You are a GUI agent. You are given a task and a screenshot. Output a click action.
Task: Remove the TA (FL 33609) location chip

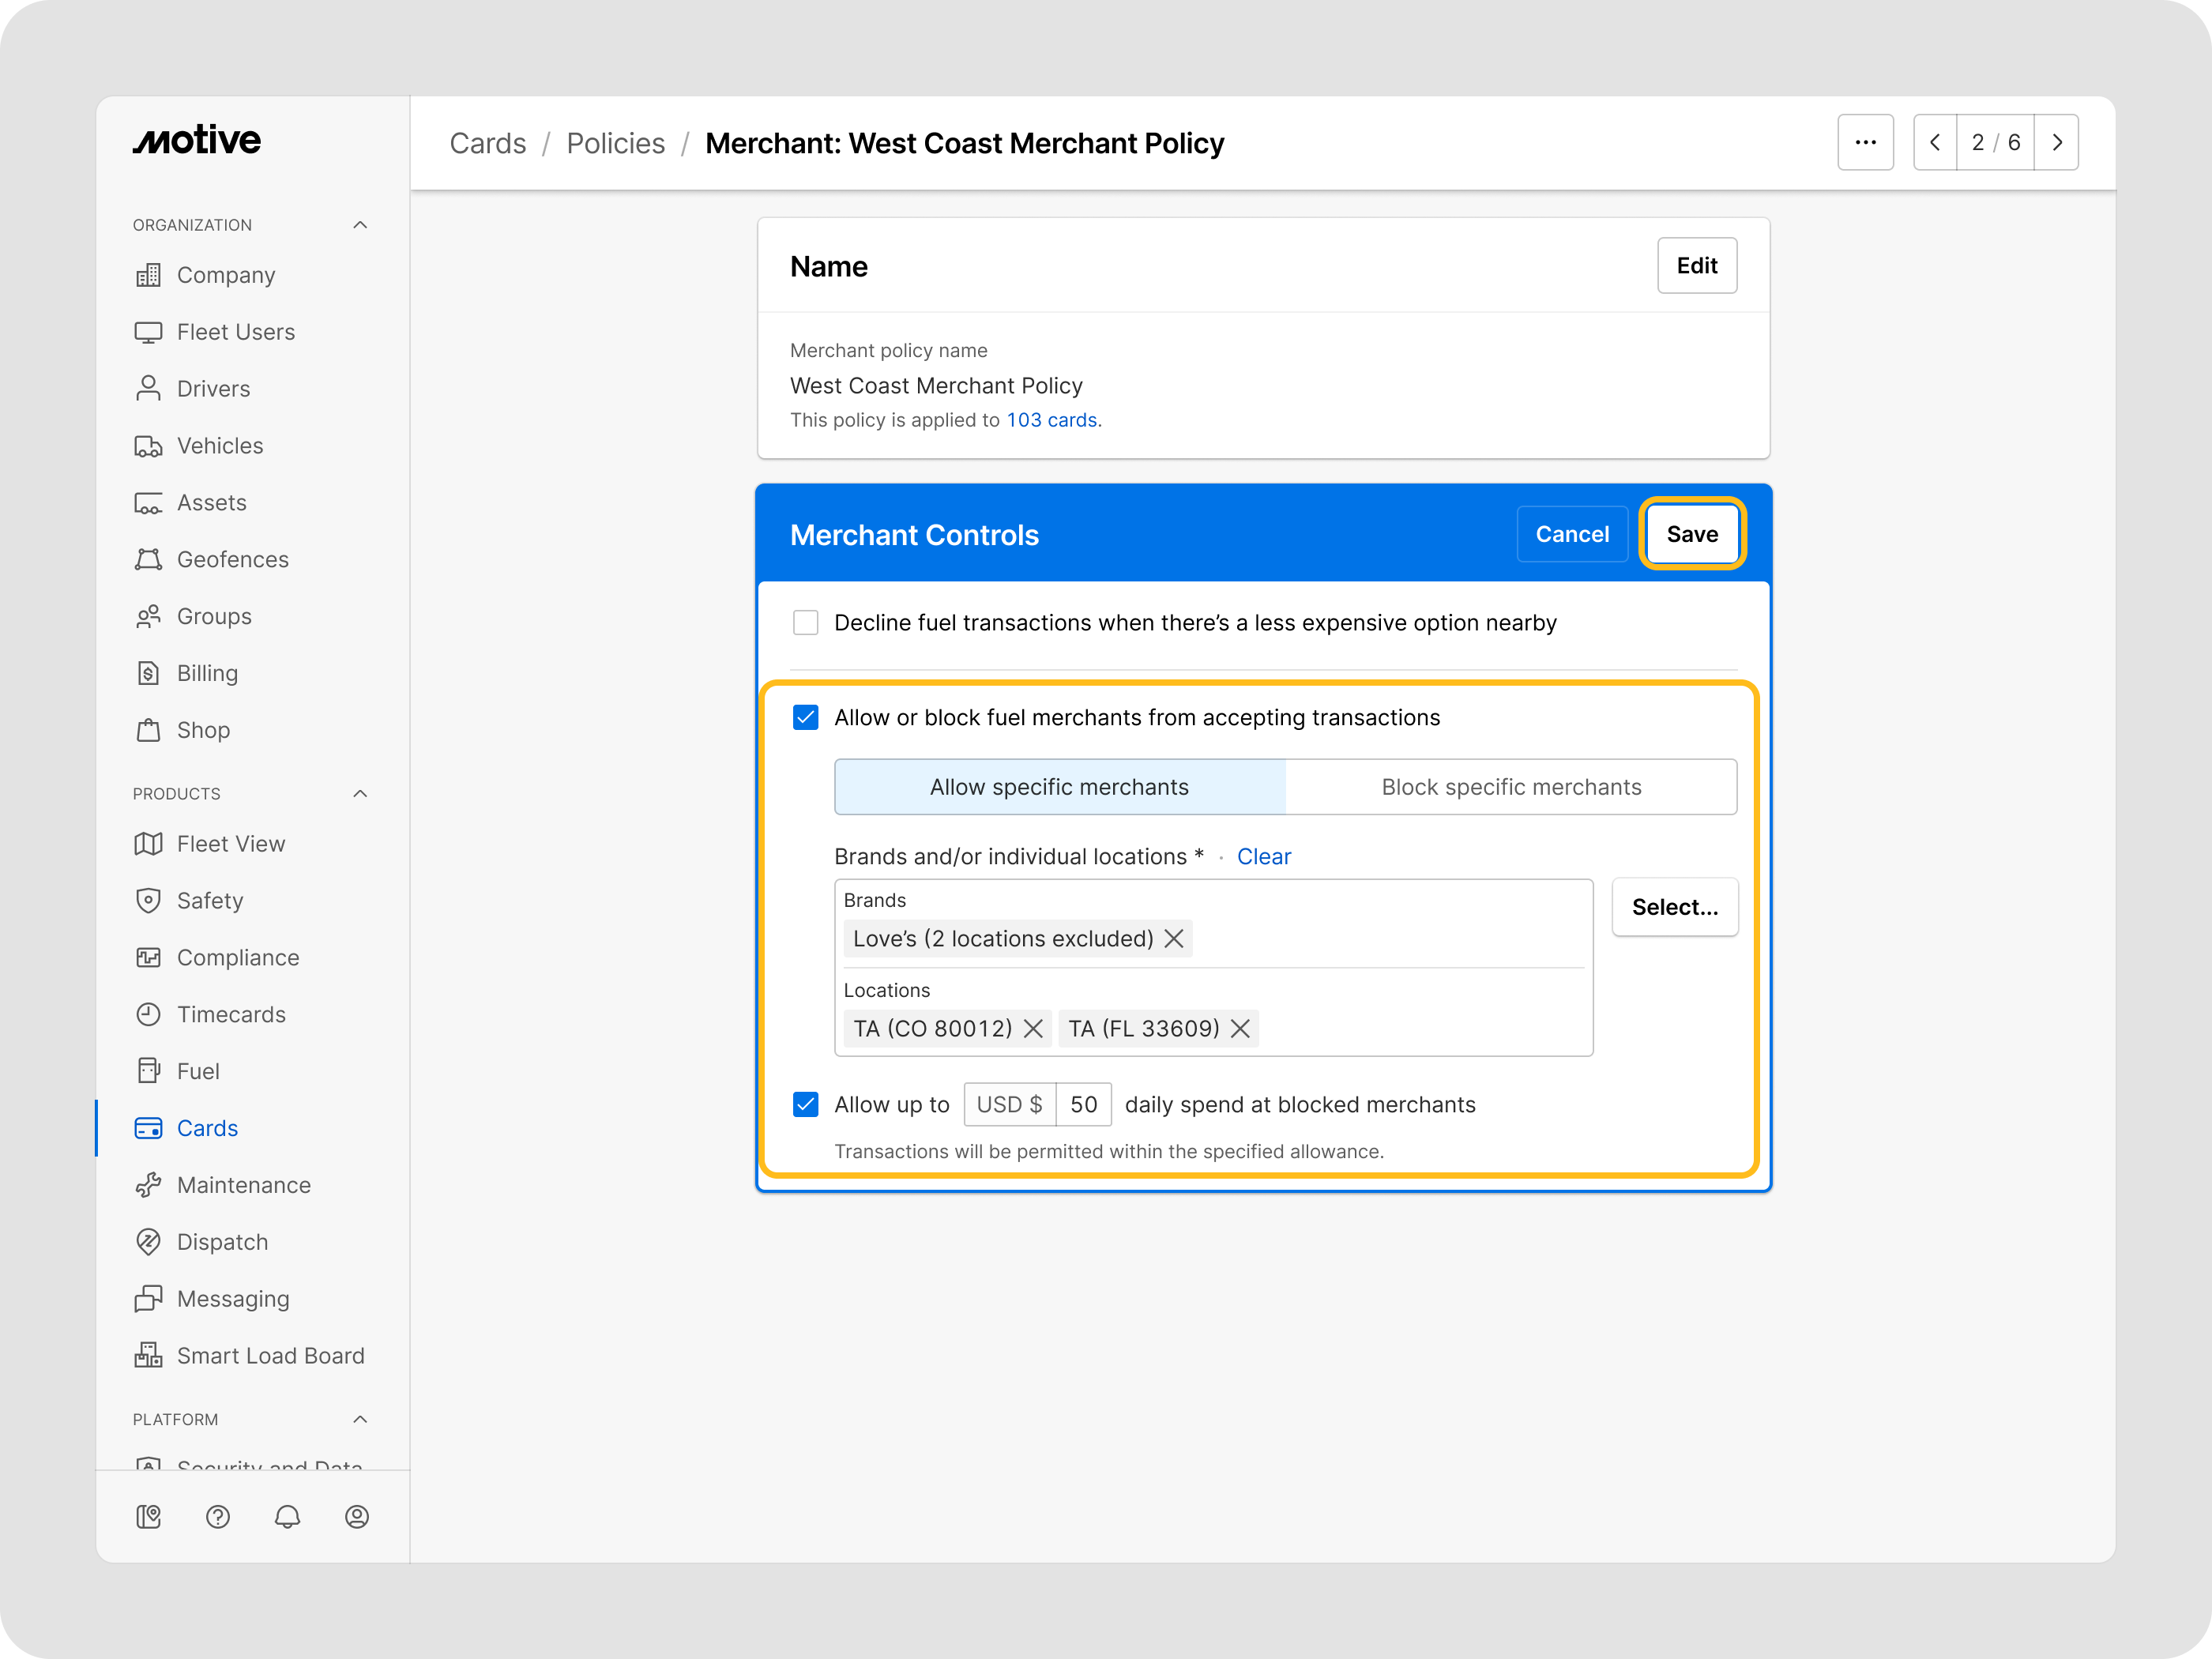1240,1028
